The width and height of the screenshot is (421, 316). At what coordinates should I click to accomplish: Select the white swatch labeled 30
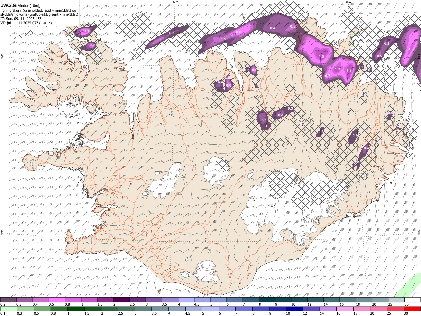pyautogui.click(x=412, y=300)
